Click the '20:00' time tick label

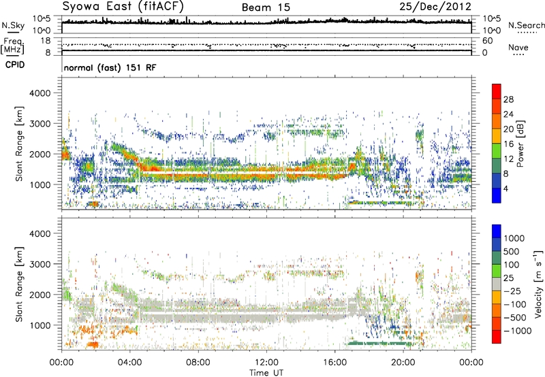coord(403,363)
